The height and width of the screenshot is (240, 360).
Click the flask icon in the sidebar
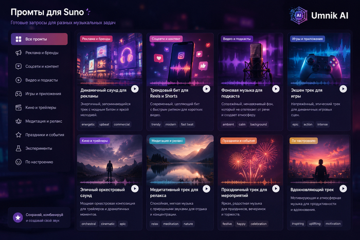tap(19, 149)
